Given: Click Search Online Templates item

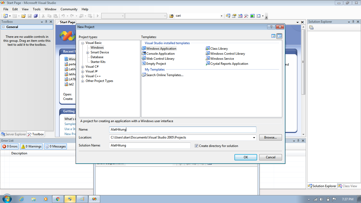Looking at the screenshot, I should point(163,75).
